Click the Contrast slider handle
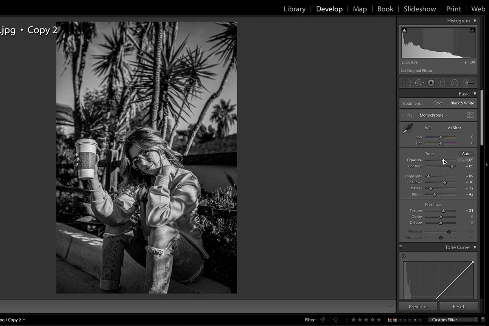 tap(452, 166)
